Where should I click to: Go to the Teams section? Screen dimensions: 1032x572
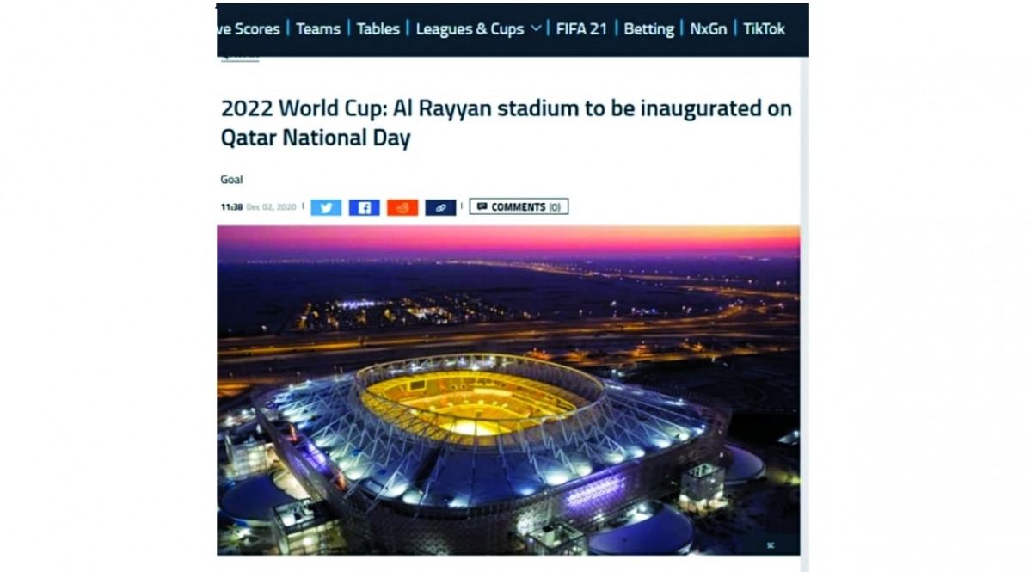317,29
